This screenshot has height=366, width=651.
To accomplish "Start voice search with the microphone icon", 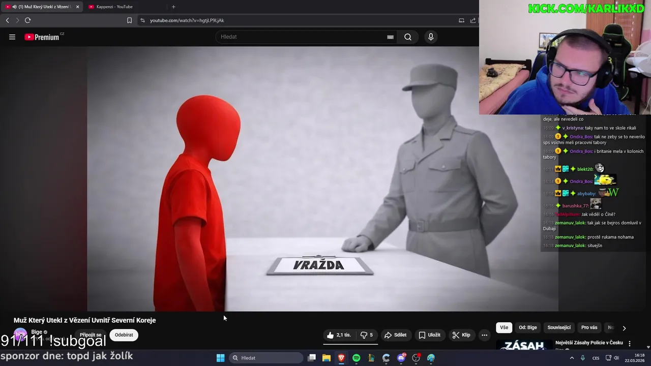I will tap(431, 37).
